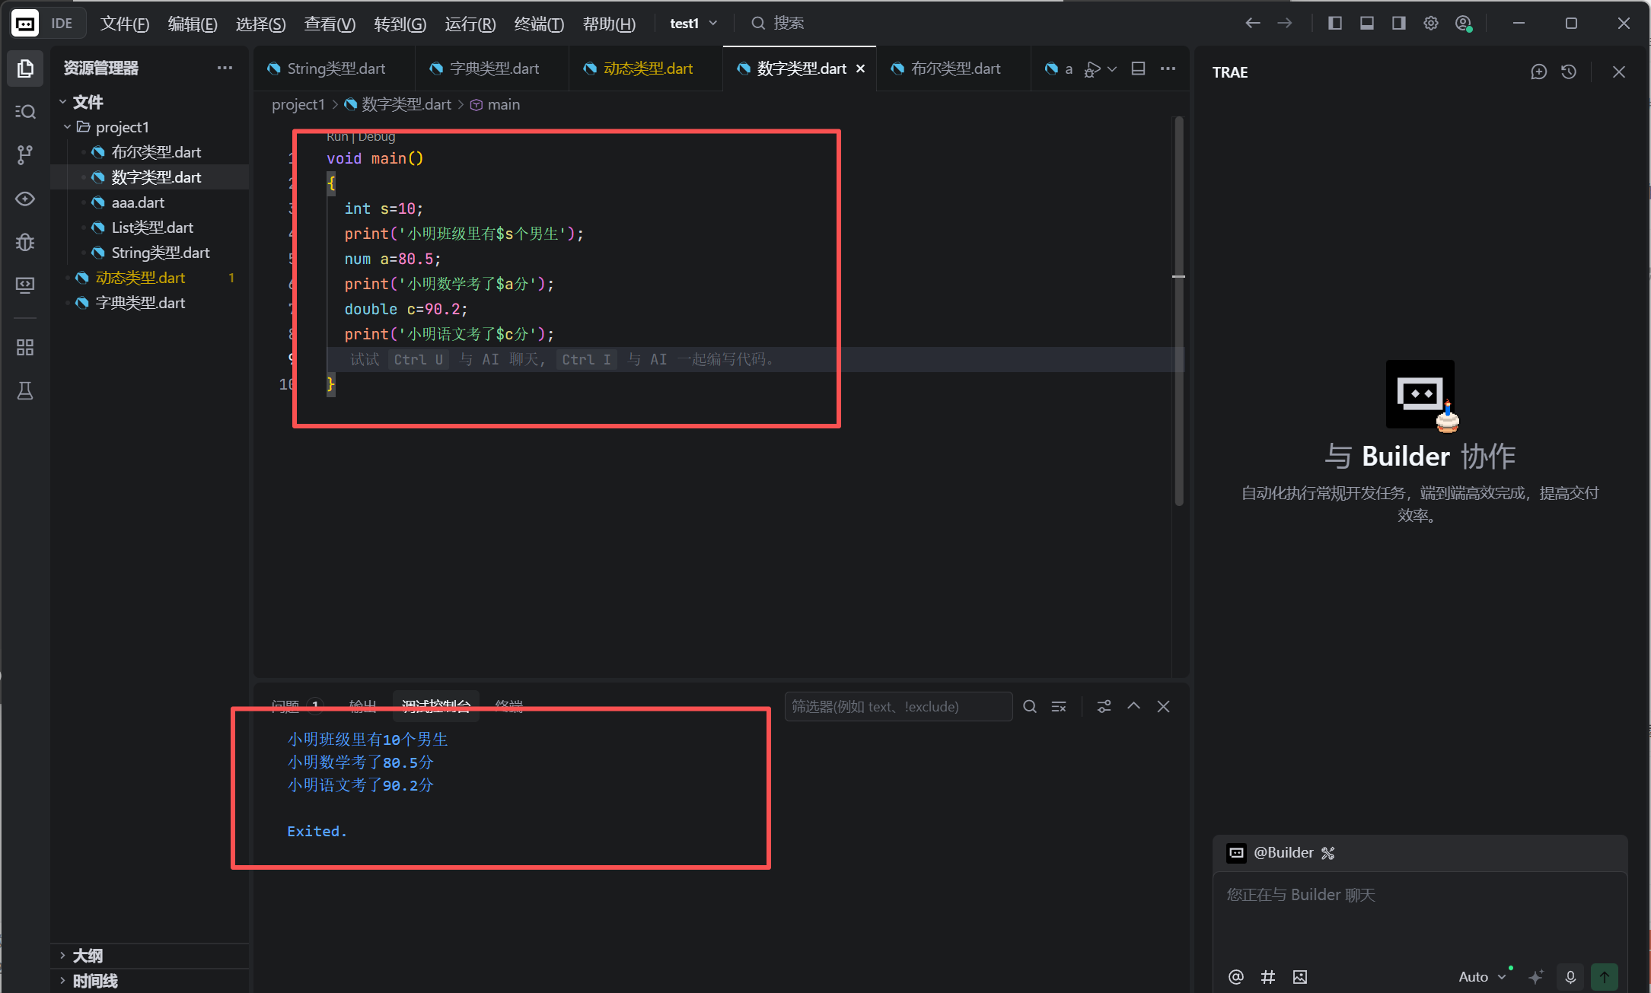Open the Extensions grid icon in sidebar

(x=25, y=348)
